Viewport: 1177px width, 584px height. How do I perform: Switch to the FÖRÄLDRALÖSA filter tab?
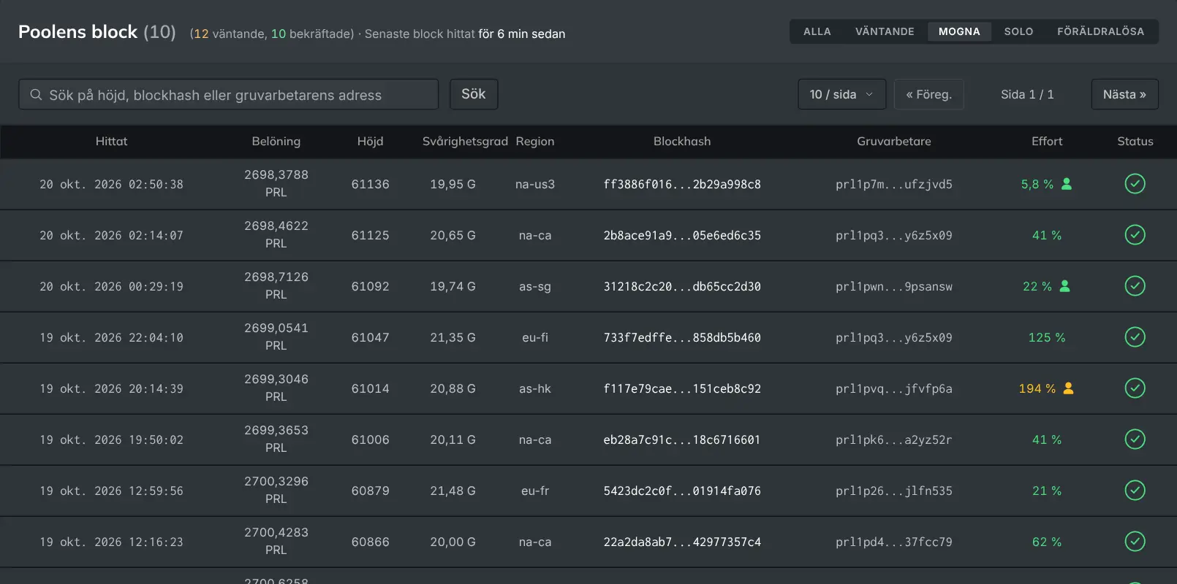(1100, 31)
